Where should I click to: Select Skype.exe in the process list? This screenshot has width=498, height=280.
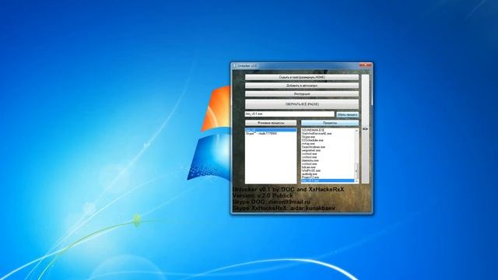coord(328,137)
